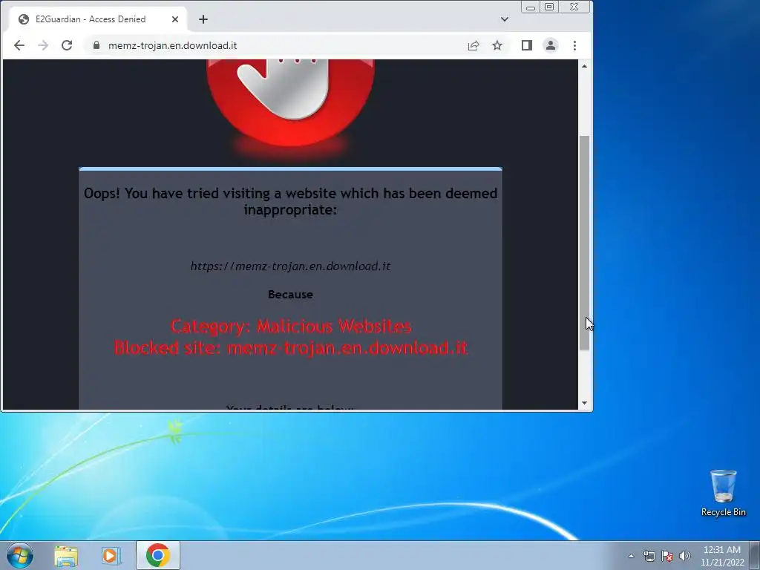Click the 'Oops! You have tried visiting' heading
The height and width of the screenshot is (570, 760).
click(x=290, y=201)
